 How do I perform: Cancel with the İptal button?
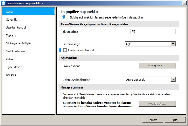[x=175, y=120]
